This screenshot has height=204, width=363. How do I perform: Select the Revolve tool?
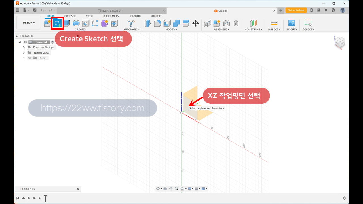click(76, 23)
